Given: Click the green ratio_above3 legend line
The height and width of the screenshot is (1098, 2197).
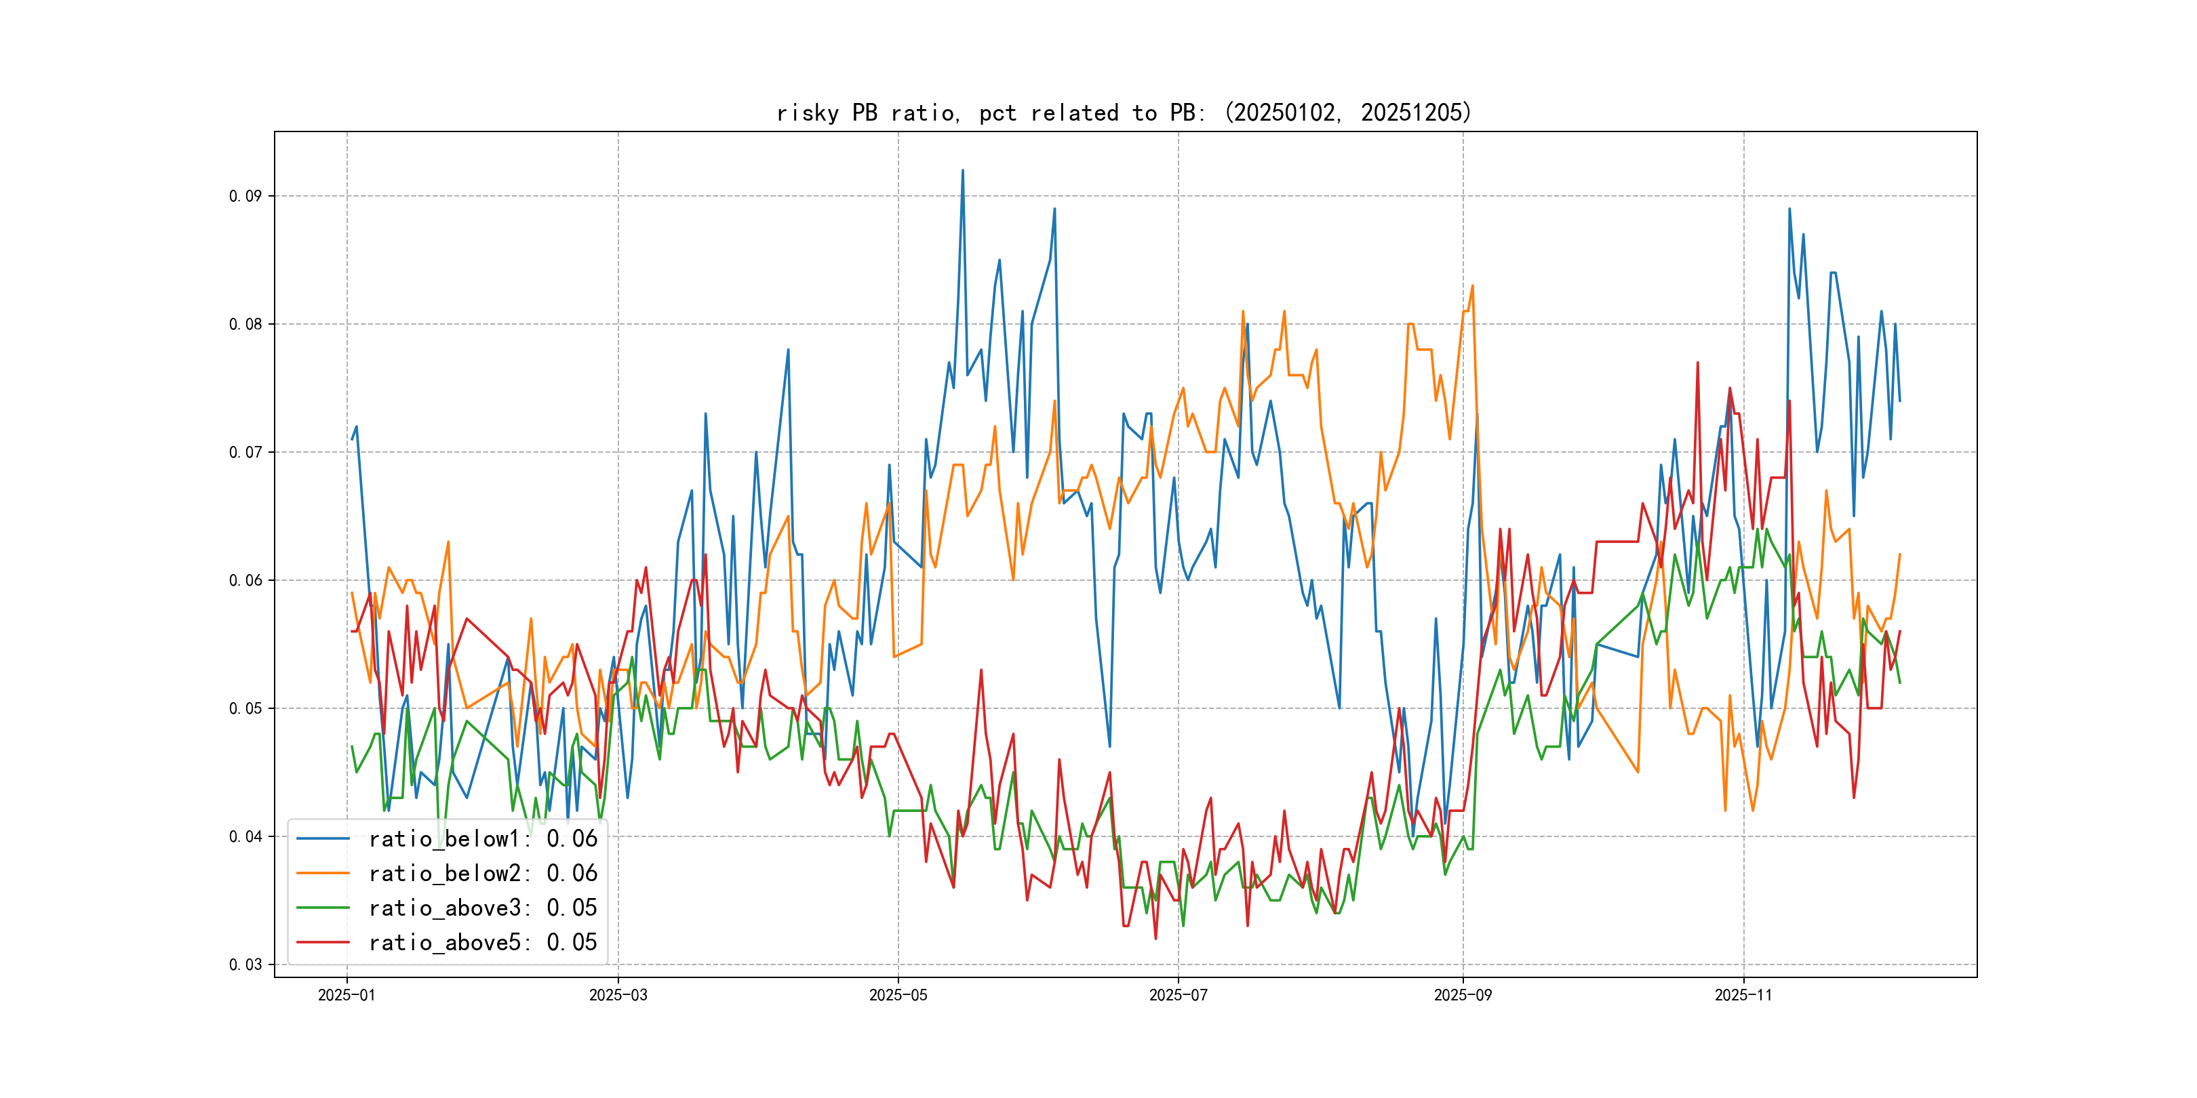Looking at the screenshot, I should point(322,908).
